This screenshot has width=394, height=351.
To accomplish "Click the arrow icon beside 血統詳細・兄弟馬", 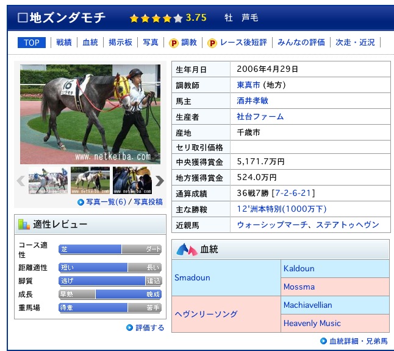I will (x=323, y=341).
